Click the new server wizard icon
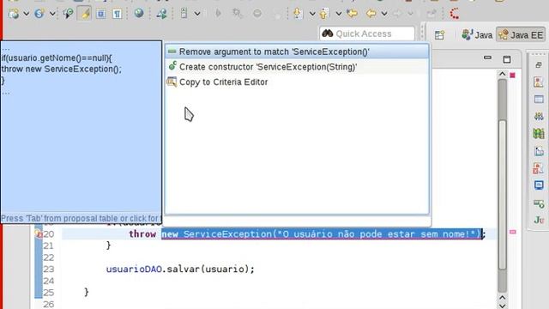The width and height of the screenshot is (549, 309). [x=14, y=14]
